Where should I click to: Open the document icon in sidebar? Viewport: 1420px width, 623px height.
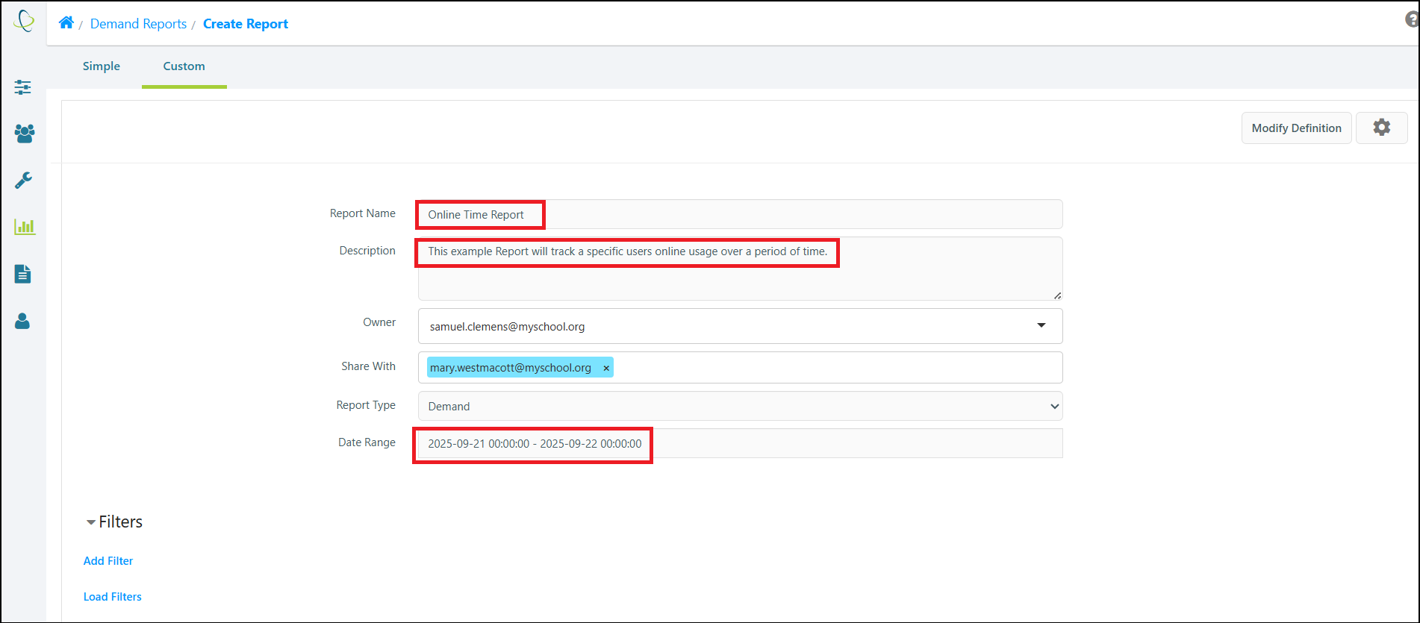click(23, 274)
